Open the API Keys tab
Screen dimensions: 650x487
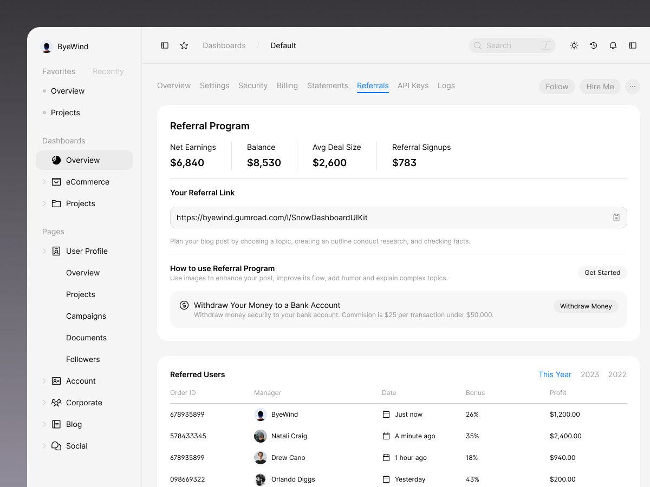[413, 85]
